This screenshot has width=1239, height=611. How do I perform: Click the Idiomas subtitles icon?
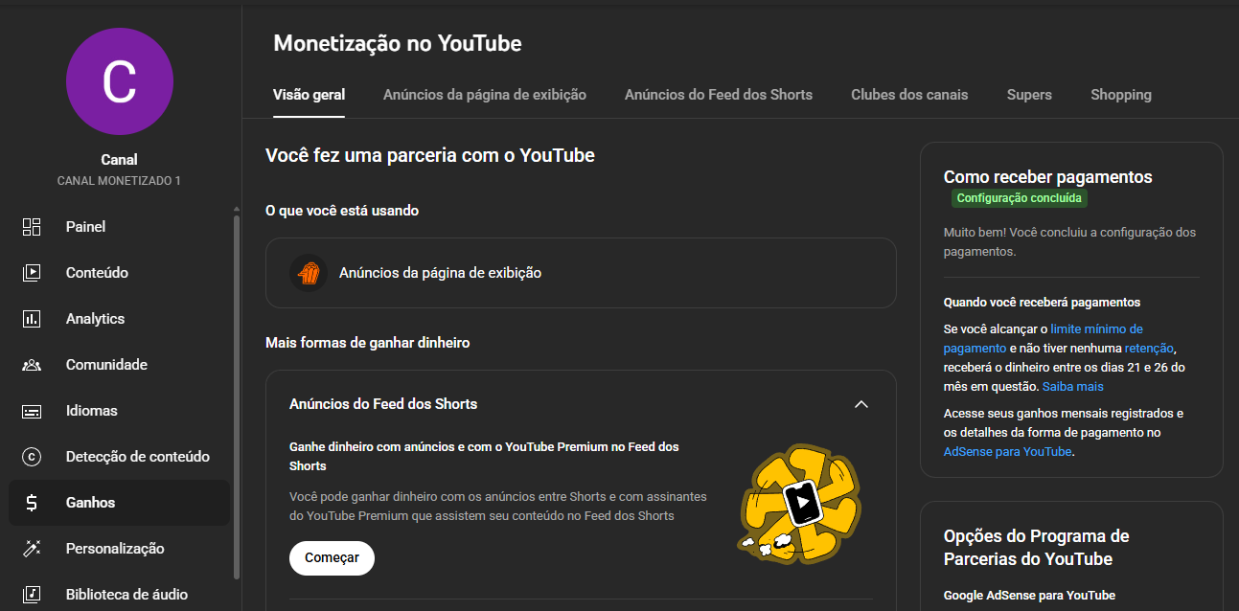32,411
